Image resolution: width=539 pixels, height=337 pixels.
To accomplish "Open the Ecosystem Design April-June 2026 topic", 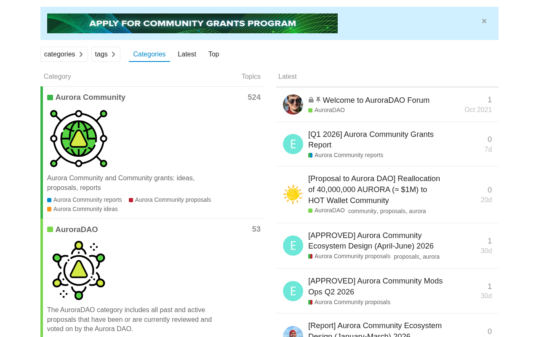I will click(371, 241).
